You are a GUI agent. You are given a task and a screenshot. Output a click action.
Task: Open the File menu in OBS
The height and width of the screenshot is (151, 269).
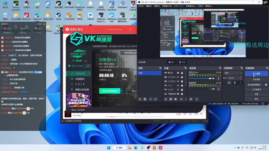pos(141,6)
